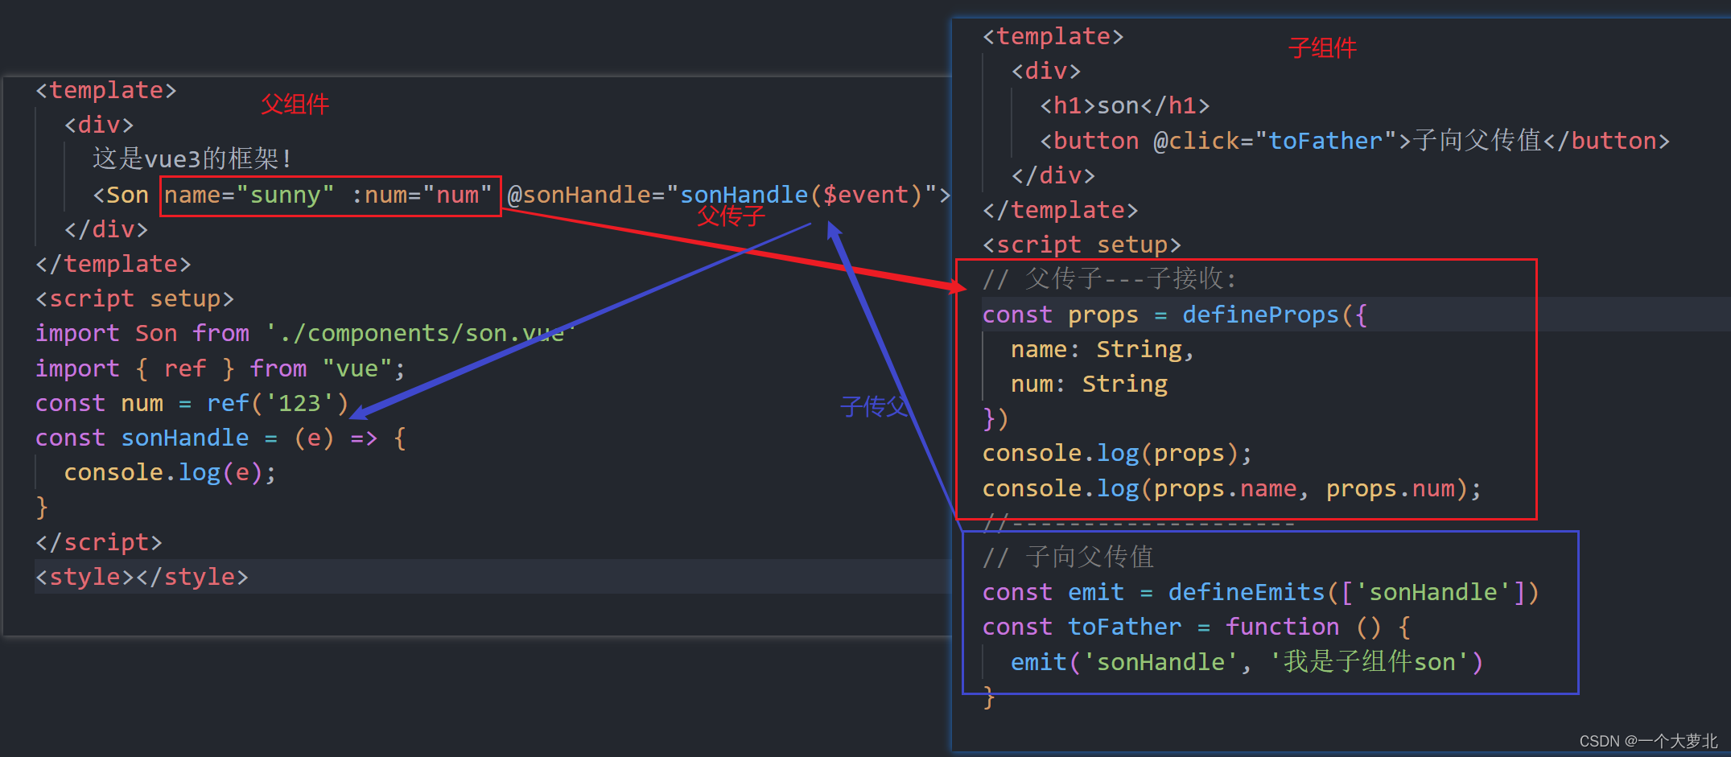Image resolution: width=1731 pixels, height=757 pixels.
Task: Click the 'const props = defineProps({' line
Action: [x=1174, y=315]
